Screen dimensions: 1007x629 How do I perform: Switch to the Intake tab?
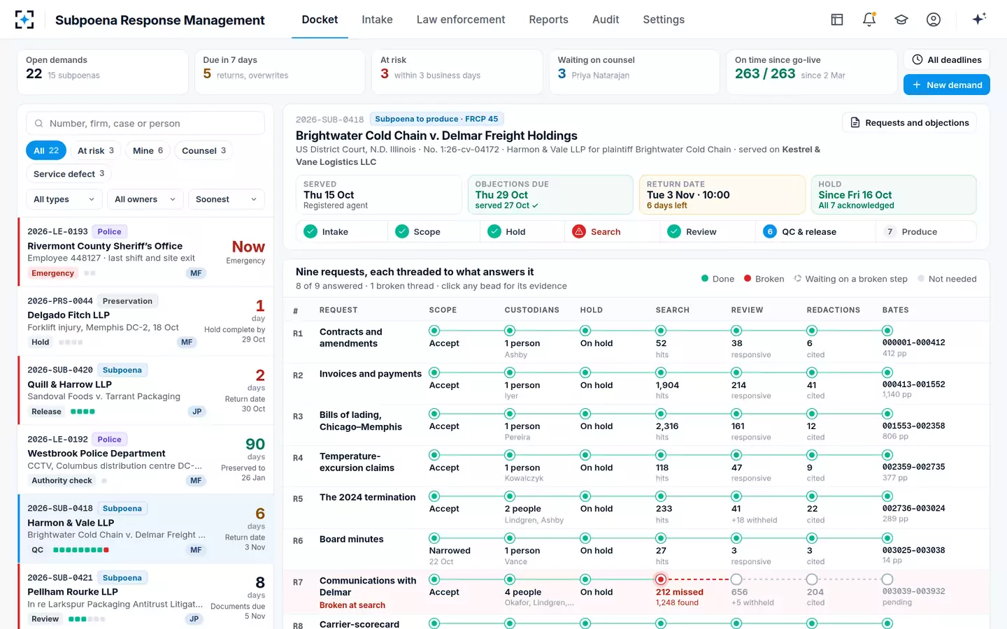(377, 20)
